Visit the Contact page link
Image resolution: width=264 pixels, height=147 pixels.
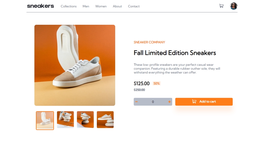click(134, 6)
